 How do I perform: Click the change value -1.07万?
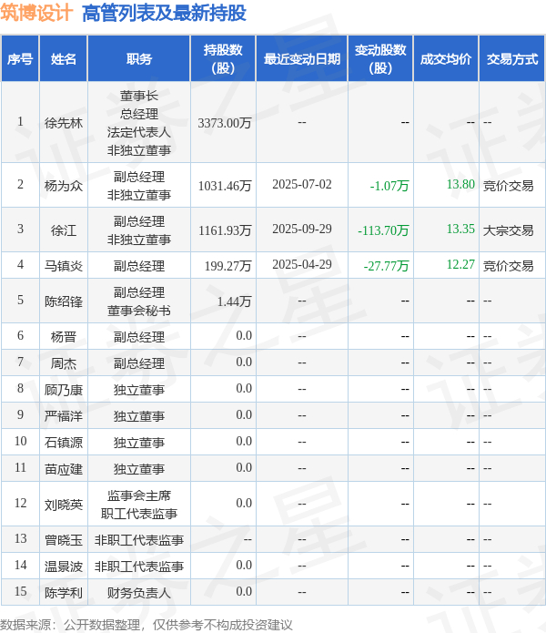coord(389,186)
